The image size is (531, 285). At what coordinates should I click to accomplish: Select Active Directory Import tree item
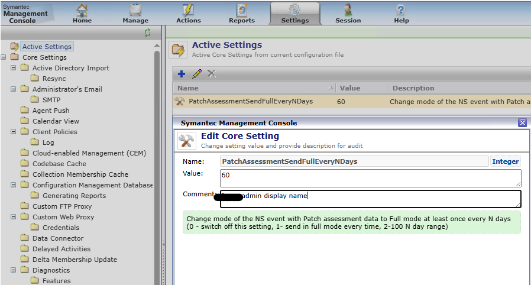71,68
